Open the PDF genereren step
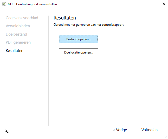Viewport: 168px width, 139px height. point(18,42)
